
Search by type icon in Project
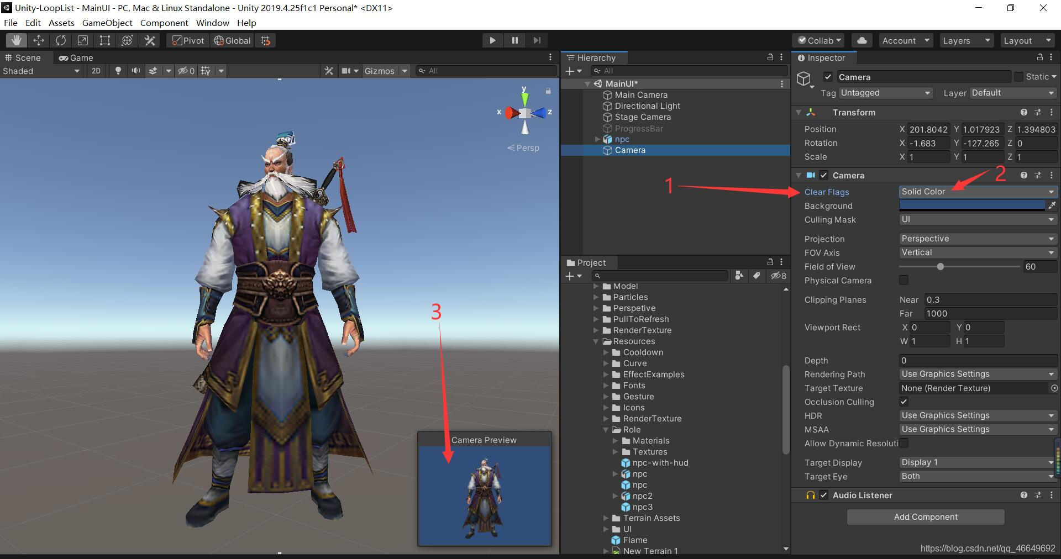pos(739,276)
